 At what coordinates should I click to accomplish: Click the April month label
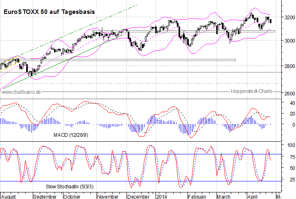253,197
